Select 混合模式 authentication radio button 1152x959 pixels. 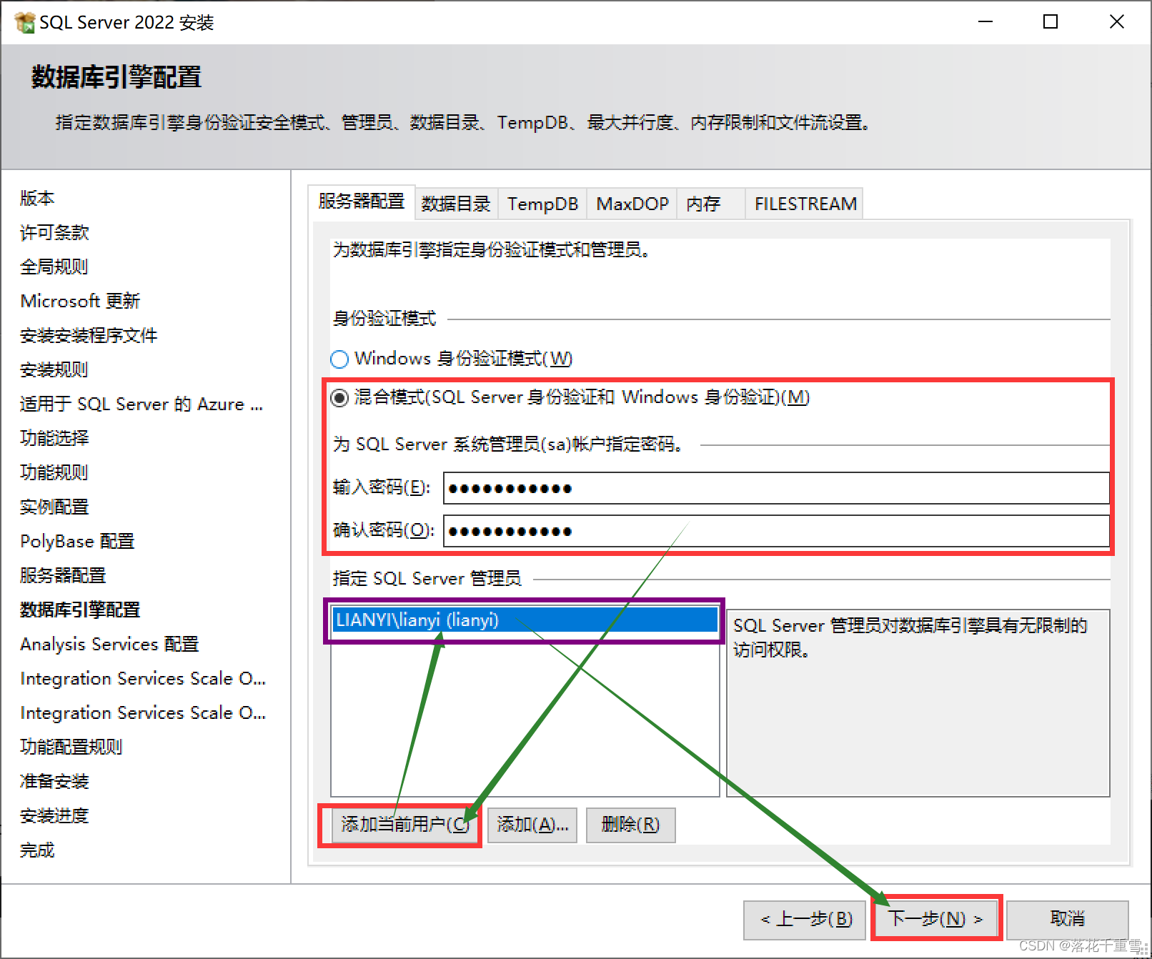pyautogui.click(x=339, y=397)
